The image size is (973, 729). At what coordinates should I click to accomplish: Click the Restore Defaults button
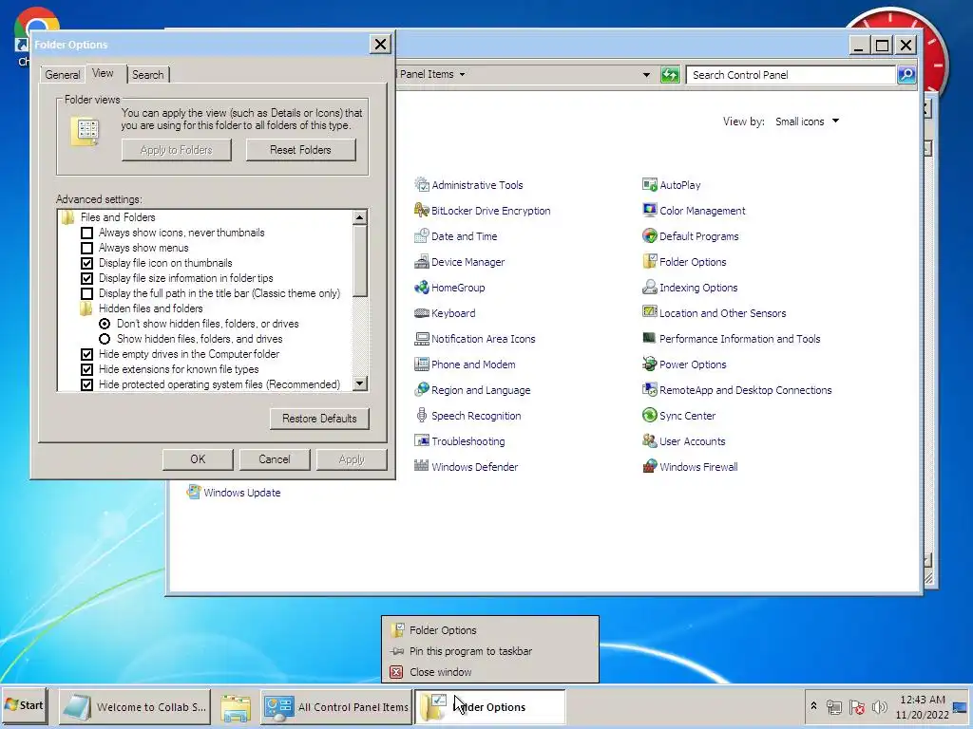(319, 419)
